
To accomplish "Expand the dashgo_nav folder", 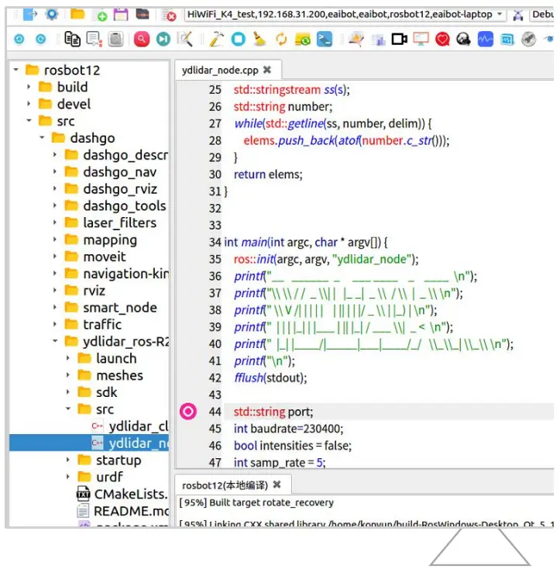I will (x=55, y=172).
